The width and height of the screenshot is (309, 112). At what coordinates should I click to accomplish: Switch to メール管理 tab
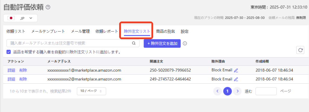(x=80, y=31)
